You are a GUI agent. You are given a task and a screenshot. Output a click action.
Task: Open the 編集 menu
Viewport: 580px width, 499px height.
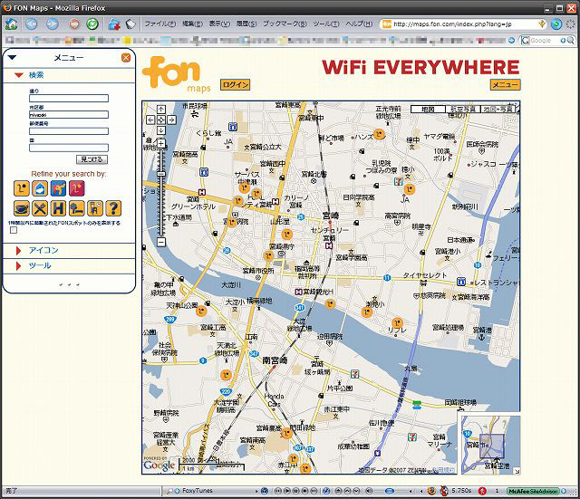tap(192, 24)
